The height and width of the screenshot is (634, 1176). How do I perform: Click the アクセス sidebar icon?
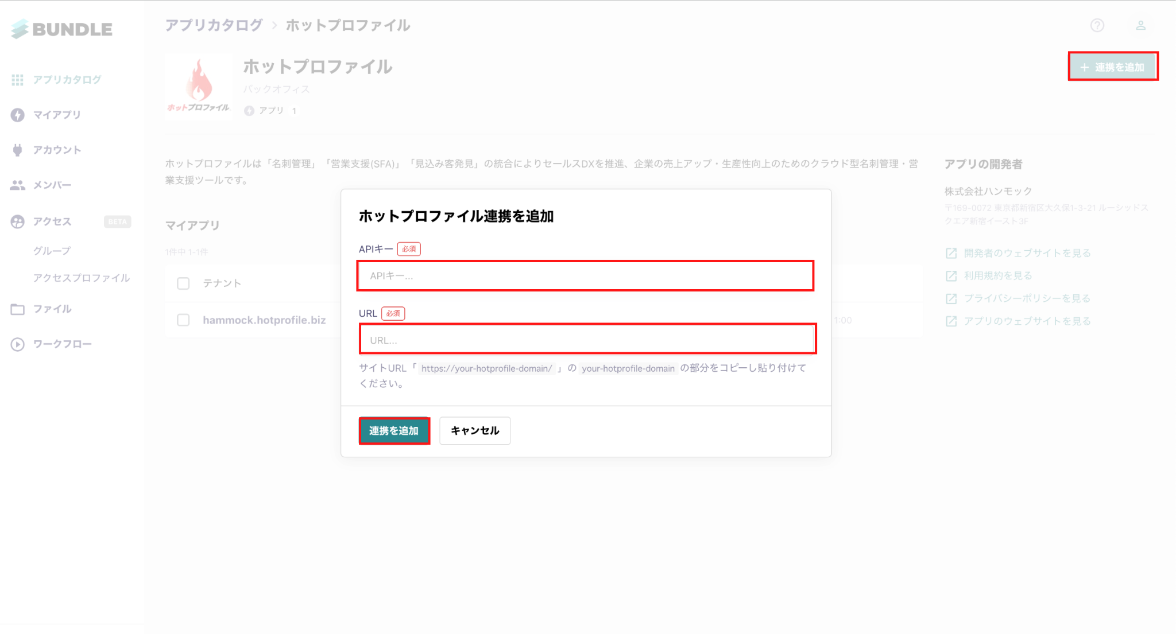click(18, 221)
